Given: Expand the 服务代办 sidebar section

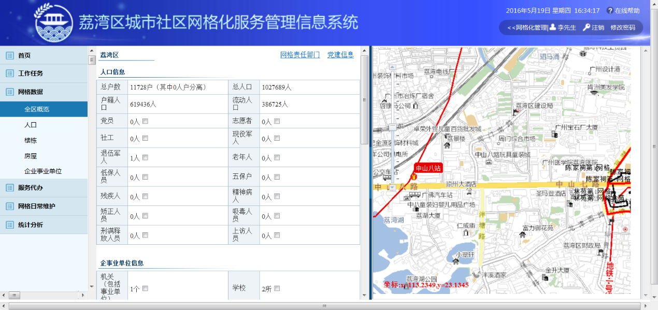Looking at the screenshot, I should coord(31,188).
